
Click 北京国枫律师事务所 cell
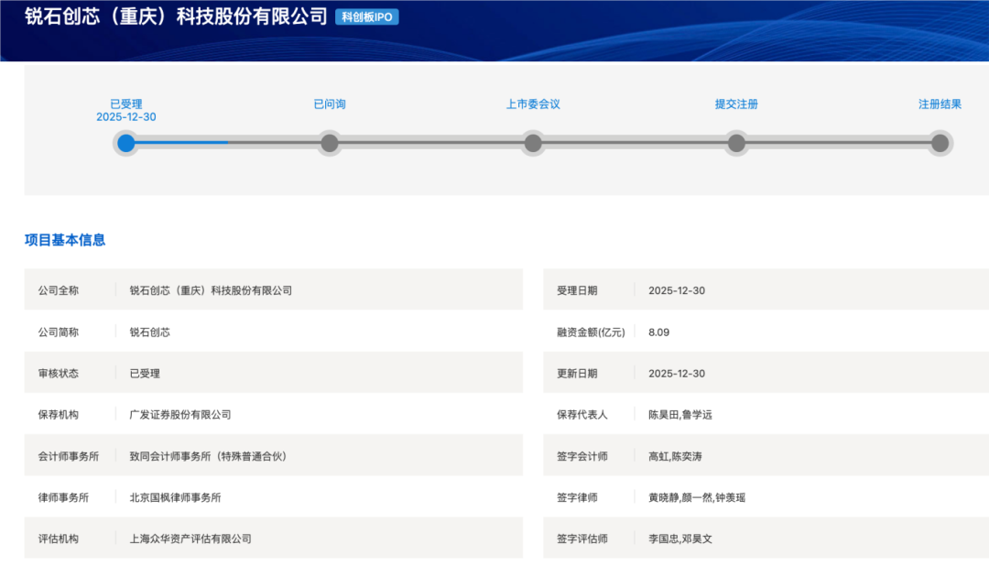(x=175, y=497)
